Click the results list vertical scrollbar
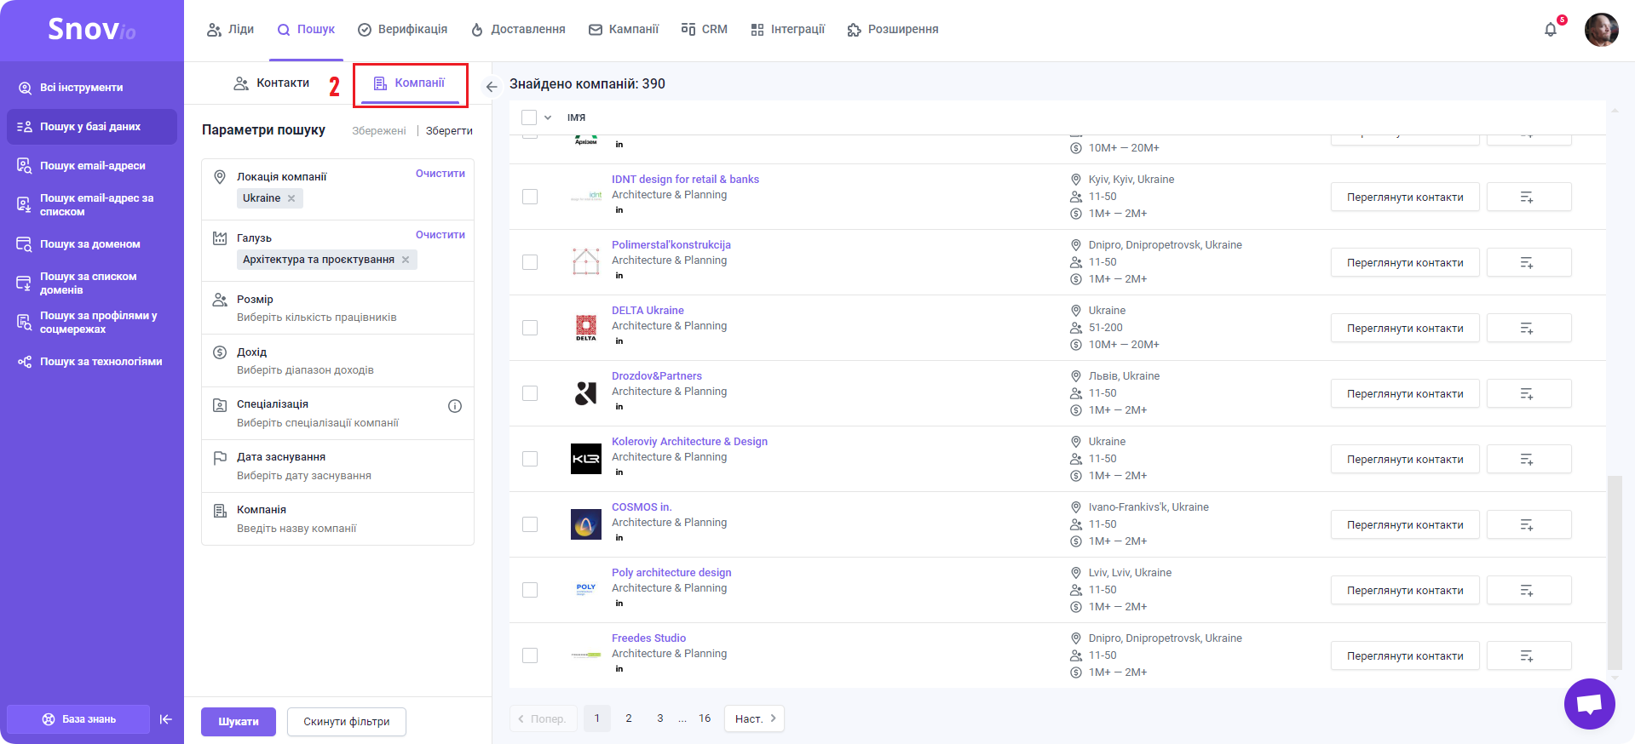The height and width of the screenshot is (744, 1635). (x=1614, y=572)
